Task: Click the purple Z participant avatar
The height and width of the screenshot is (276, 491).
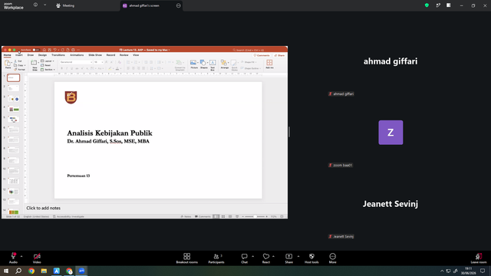Action: point(390,133)
